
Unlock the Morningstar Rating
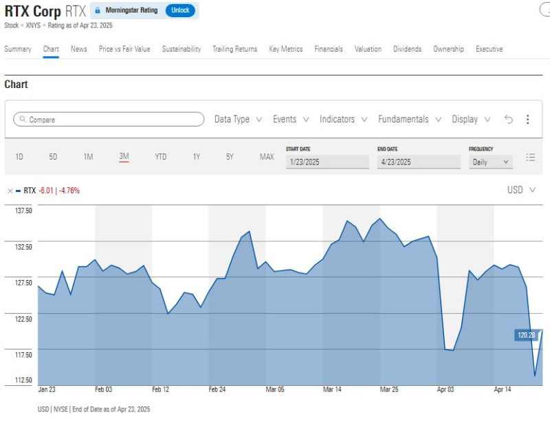(180, 10)
